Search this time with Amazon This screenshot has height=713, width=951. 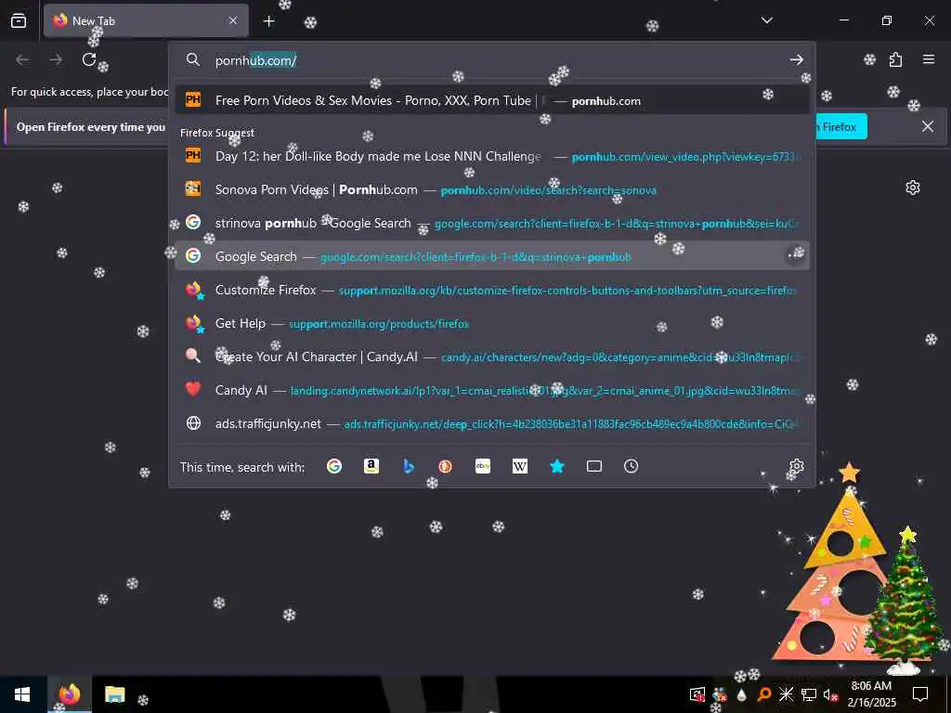[371, 466]
